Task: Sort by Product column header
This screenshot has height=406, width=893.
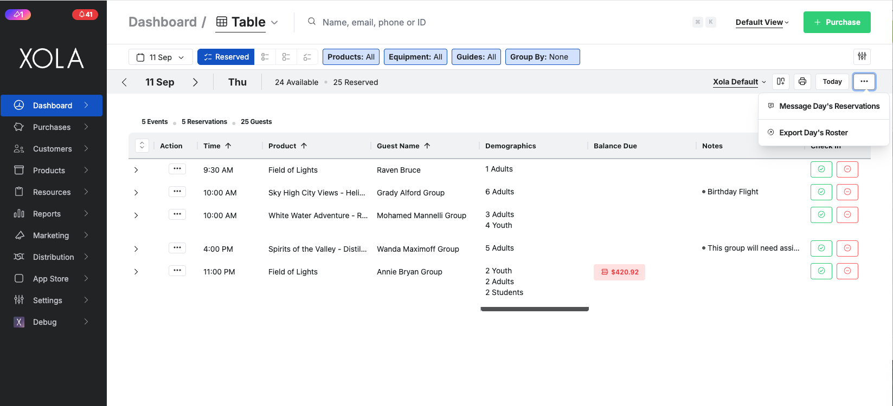Action: (287, 146)
